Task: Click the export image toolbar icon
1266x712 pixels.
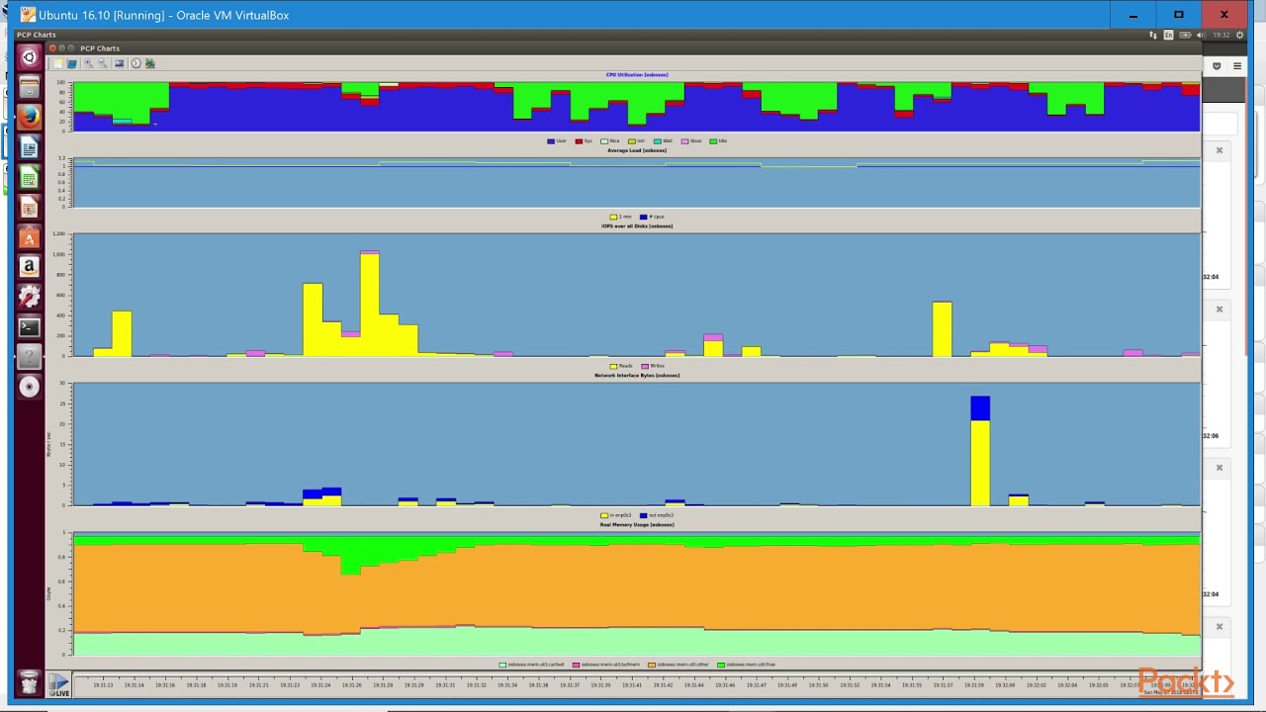Action: pos(120,63)
